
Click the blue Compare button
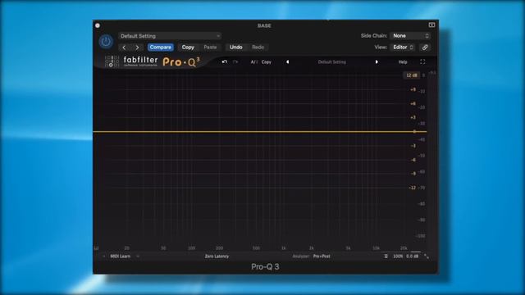161,48
